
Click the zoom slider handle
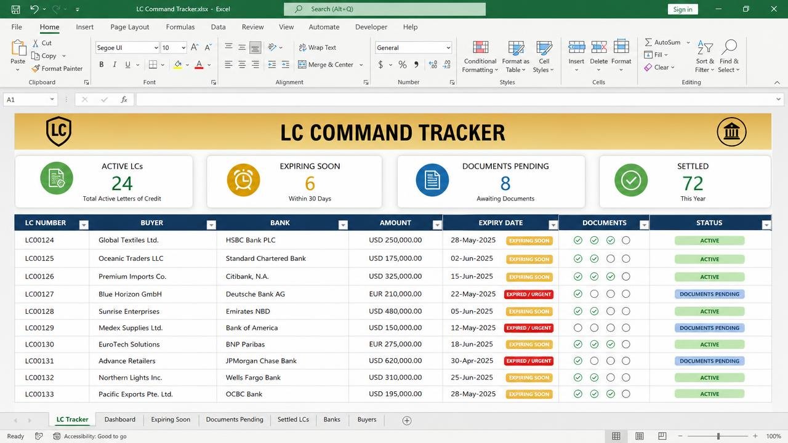[718, 436]
